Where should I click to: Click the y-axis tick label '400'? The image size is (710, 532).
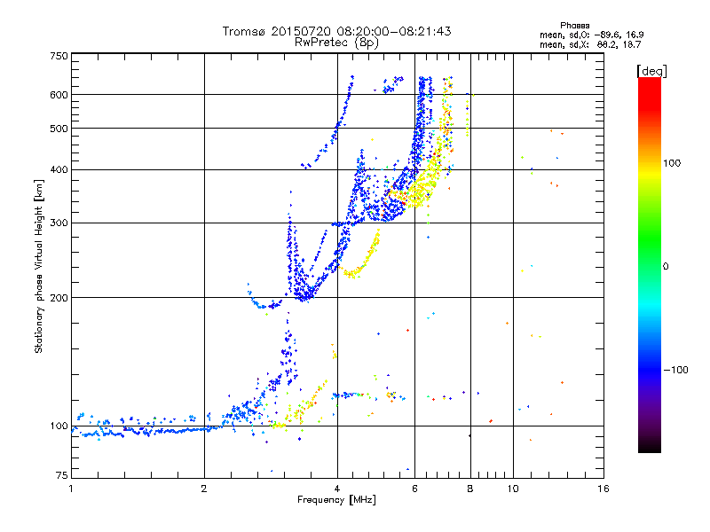pyautogui.click(x=59, y=170)
